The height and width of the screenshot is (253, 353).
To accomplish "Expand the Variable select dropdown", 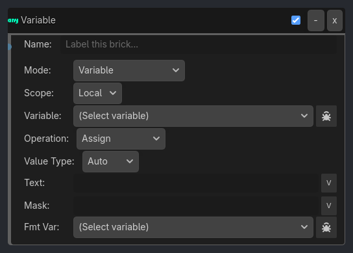I will coord(193,116).
